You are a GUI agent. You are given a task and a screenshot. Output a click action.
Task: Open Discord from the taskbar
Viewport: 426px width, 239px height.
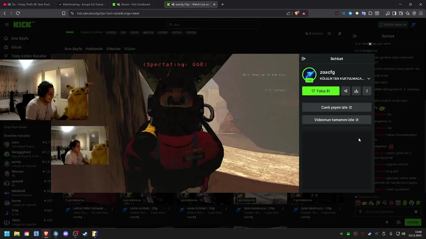66,234
